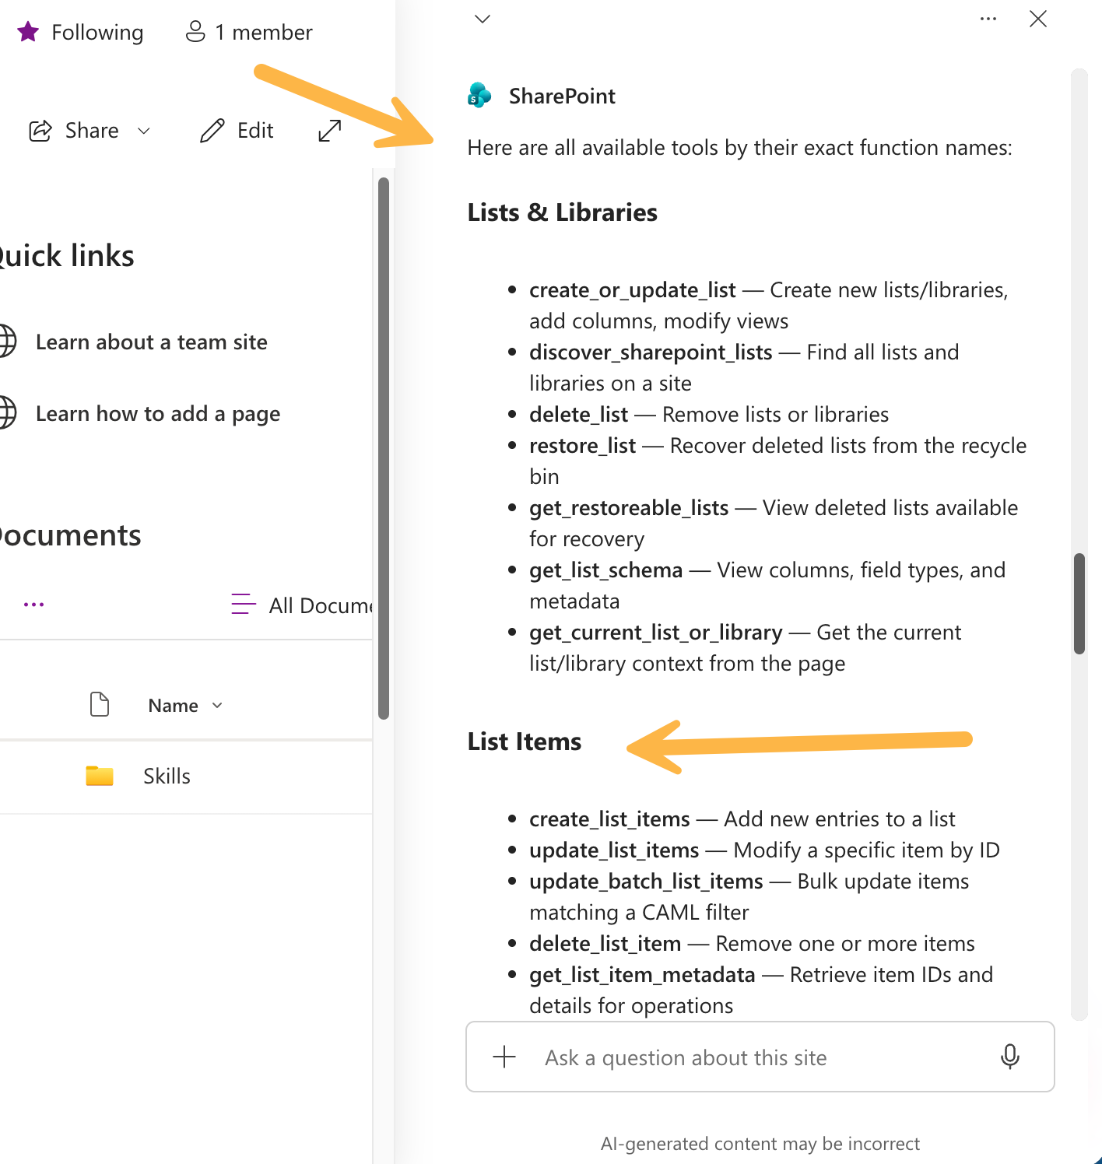Open the 1 member list
The image size is (1102, 1164).
249,32
